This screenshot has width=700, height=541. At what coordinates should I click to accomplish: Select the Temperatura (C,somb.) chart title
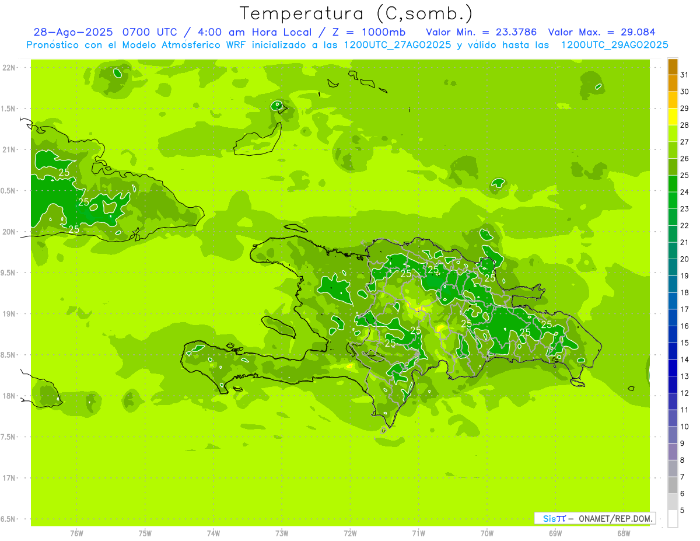(356, 13)
